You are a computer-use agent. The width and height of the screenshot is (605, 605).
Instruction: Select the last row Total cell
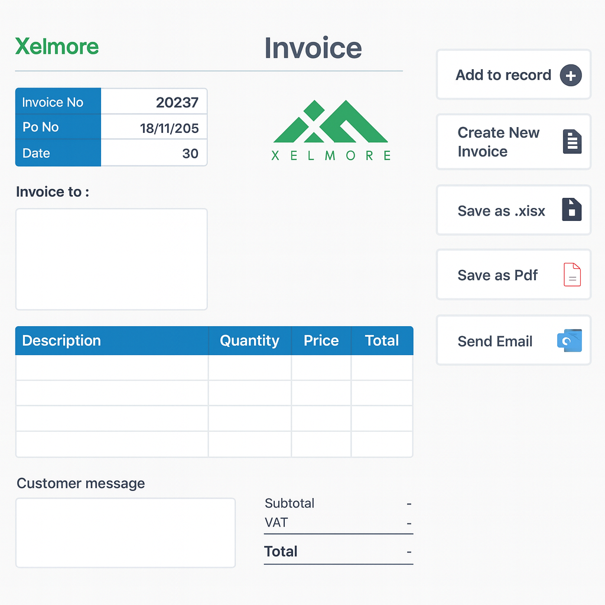[x=382, y=444]
